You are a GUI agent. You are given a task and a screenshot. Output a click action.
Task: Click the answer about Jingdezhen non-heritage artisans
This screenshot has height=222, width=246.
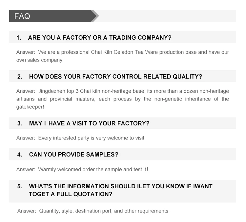(x=123, y=99)
